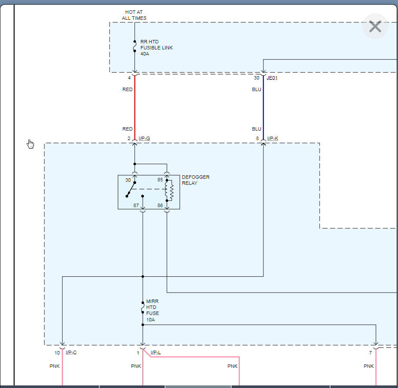Click the relay coil symbol in defogger relay

pyautogui.click(x=169, y=190)
